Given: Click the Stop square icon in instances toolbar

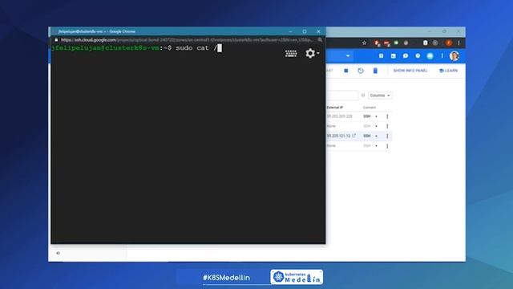Looking at the screenshot, I should pos(345,71).
